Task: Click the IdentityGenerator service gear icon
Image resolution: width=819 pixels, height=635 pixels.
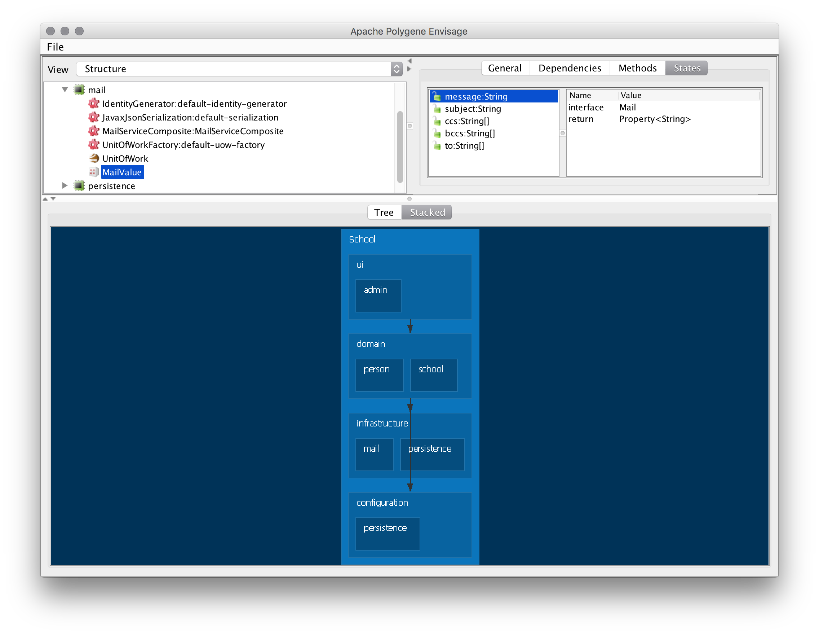Action: (x=93, y=104)
